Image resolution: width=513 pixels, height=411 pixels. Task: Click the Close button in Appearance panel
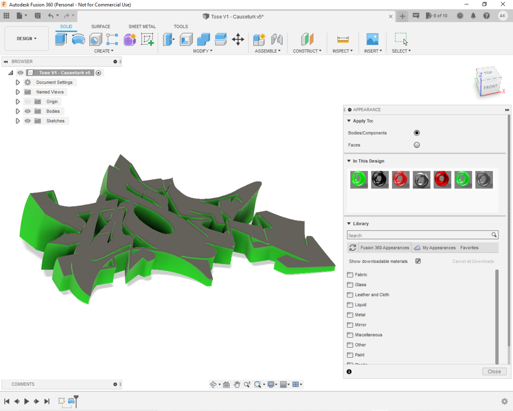(494, 372)
